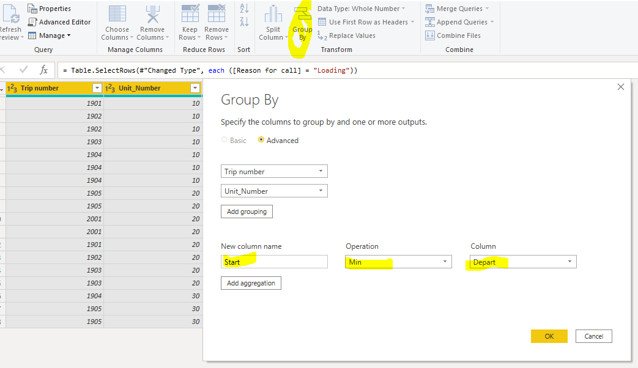
Task: Open Split Column options
Action: pyautogui.click(x=273, y=23)
